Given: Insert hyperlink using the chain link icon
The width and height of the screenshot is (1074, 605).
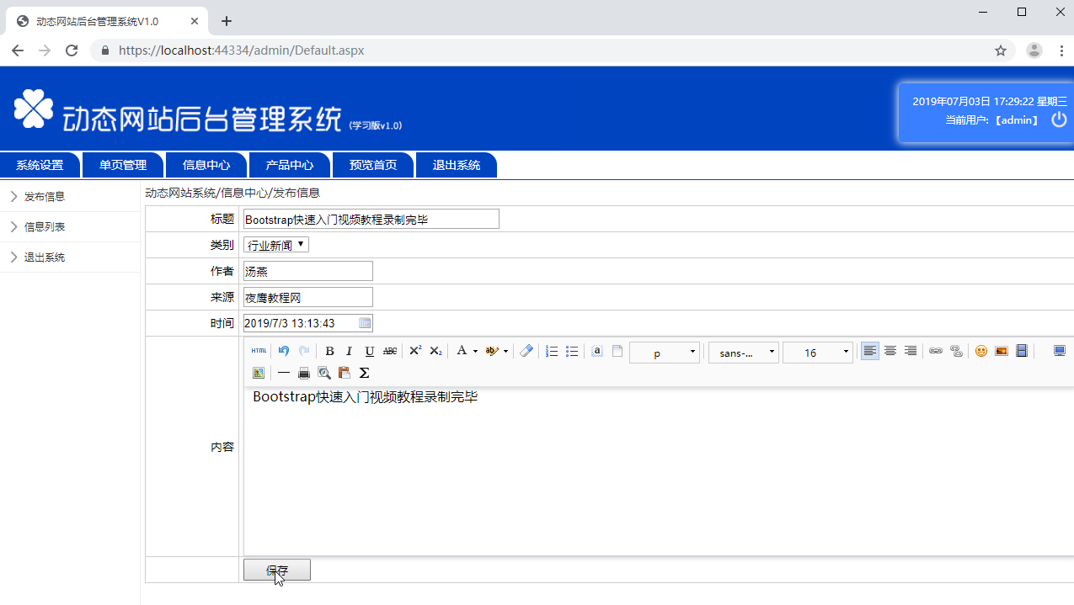Looking at the screenshot, I should coord(936,351).
